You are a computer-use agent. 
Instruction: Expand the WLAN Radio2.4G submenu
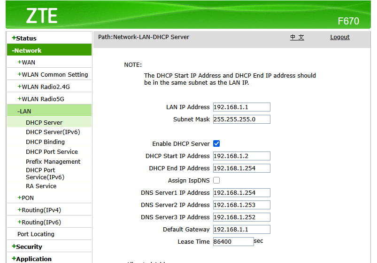point(43,87)
